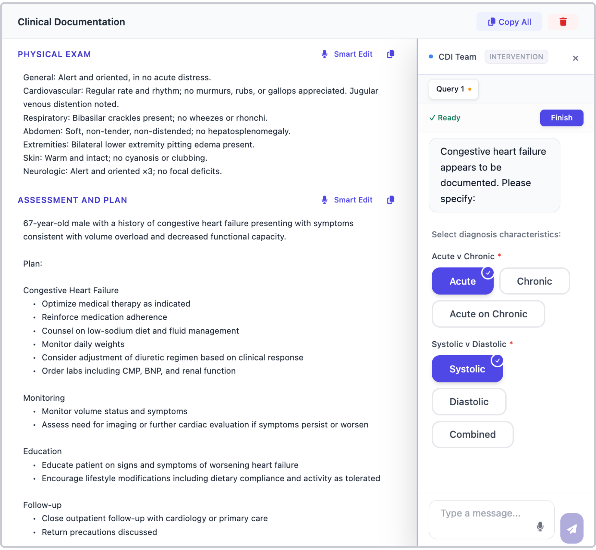Select the Chronic option
Viewport: 596px width, 550px height.
pos(534,281)
